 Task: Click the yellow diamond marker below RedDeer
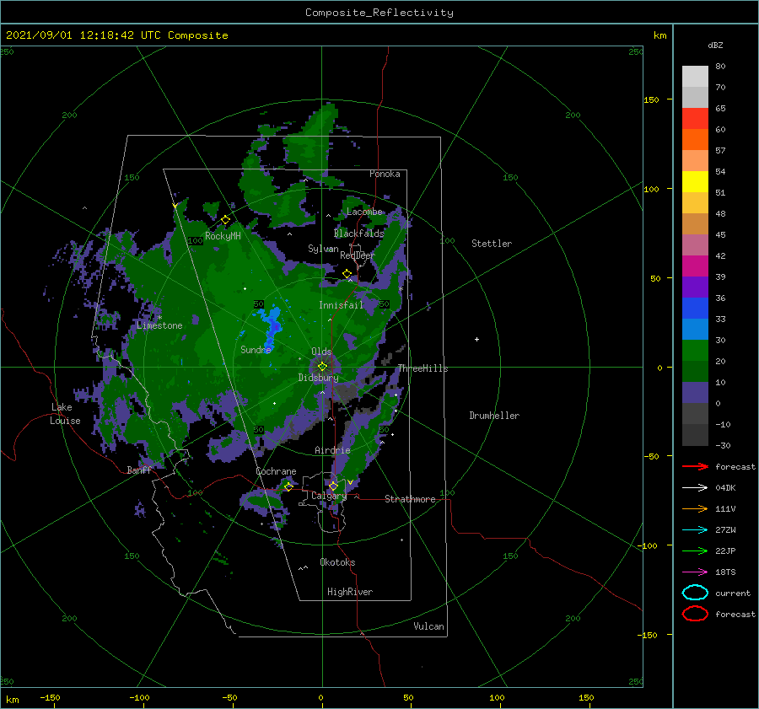347,274
